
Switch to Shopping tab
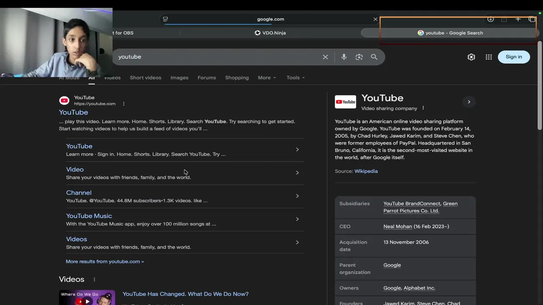point(237,78)
